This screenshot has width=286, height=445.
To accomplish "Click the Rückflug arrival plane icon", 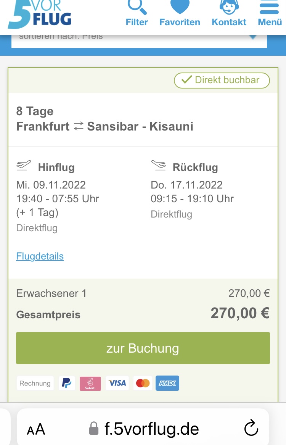I will 159,166.
